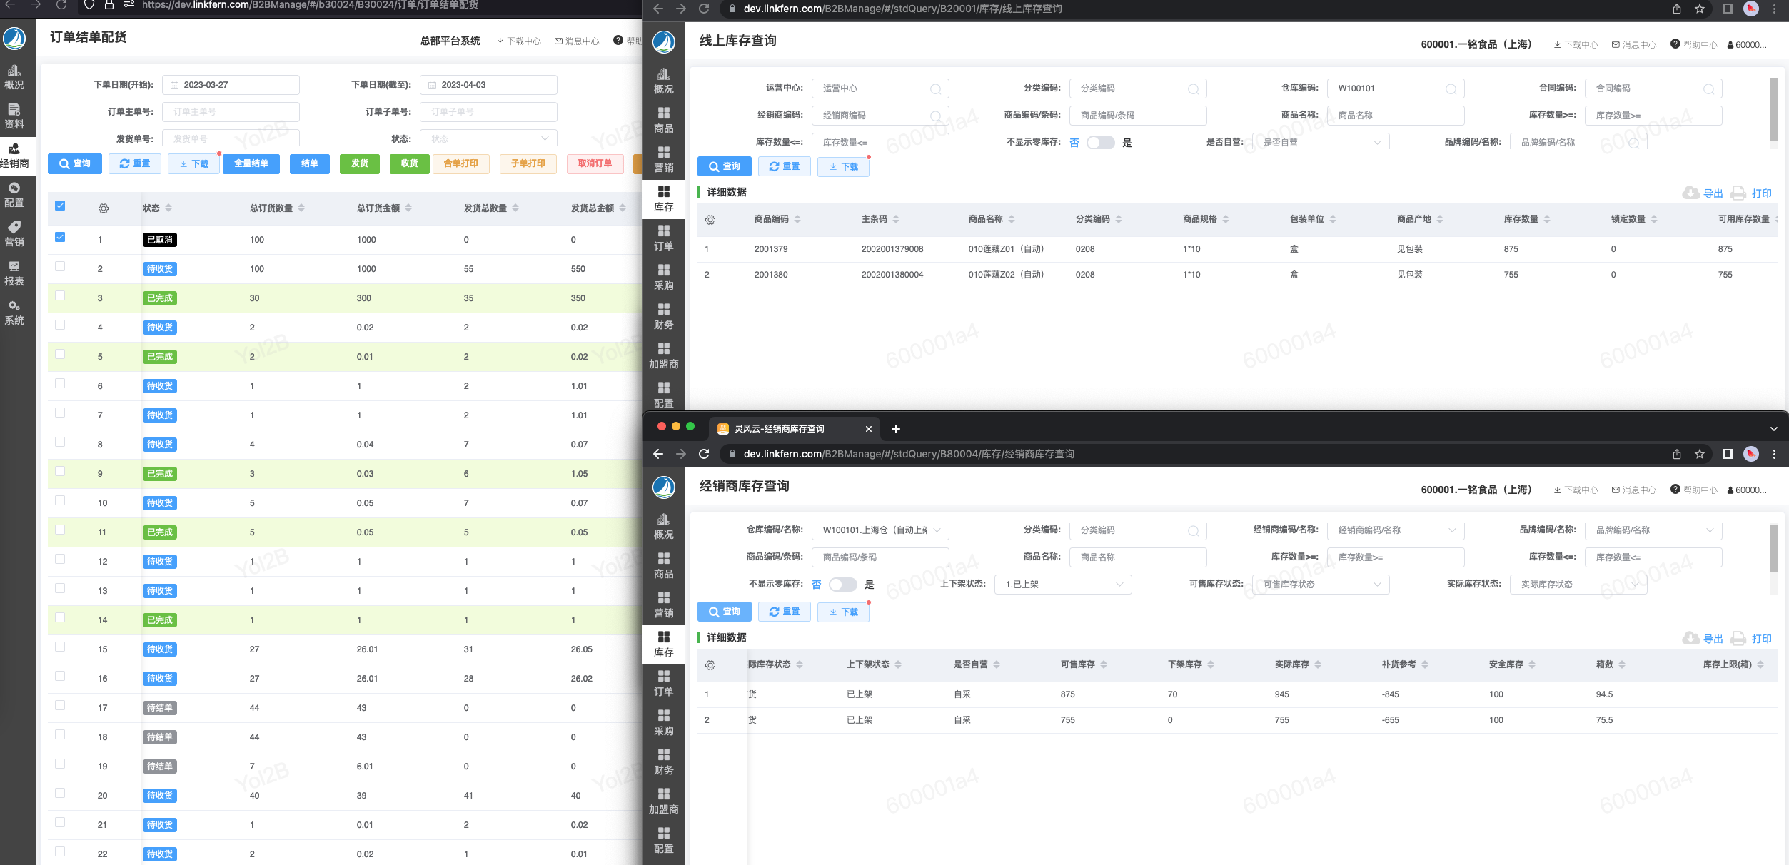
Task: Open column settings gear in order table header
Action: click(x=104, y=208)
